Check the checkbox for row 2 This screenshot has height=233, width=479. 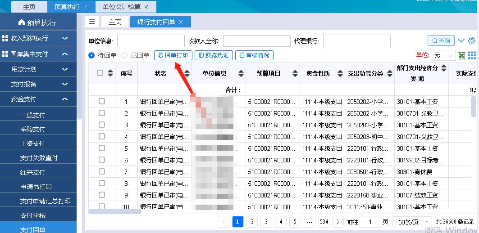pyautogui.click(x=102, y=113)
